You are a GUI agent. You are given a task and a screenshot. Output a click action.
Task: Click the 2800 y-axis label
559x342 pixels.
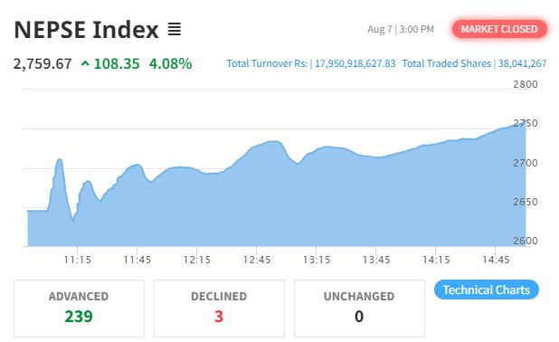click(526, 84)
